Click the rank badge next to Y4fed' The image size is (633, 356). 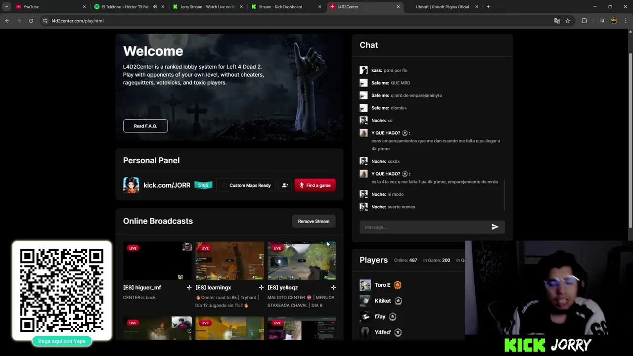(x=398, y=332)
